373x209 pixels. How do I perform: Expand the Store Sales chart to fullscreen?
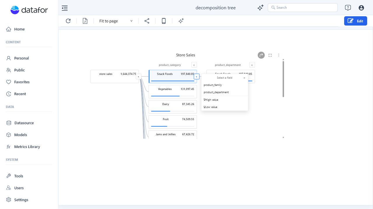point(270,55)
